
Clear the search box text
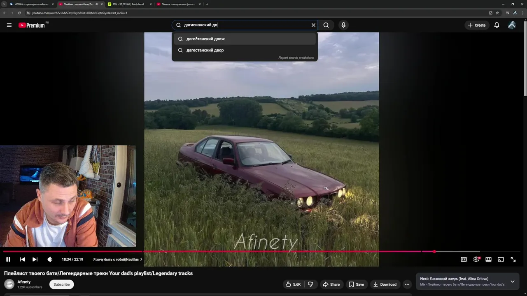(x=313, y=25)
